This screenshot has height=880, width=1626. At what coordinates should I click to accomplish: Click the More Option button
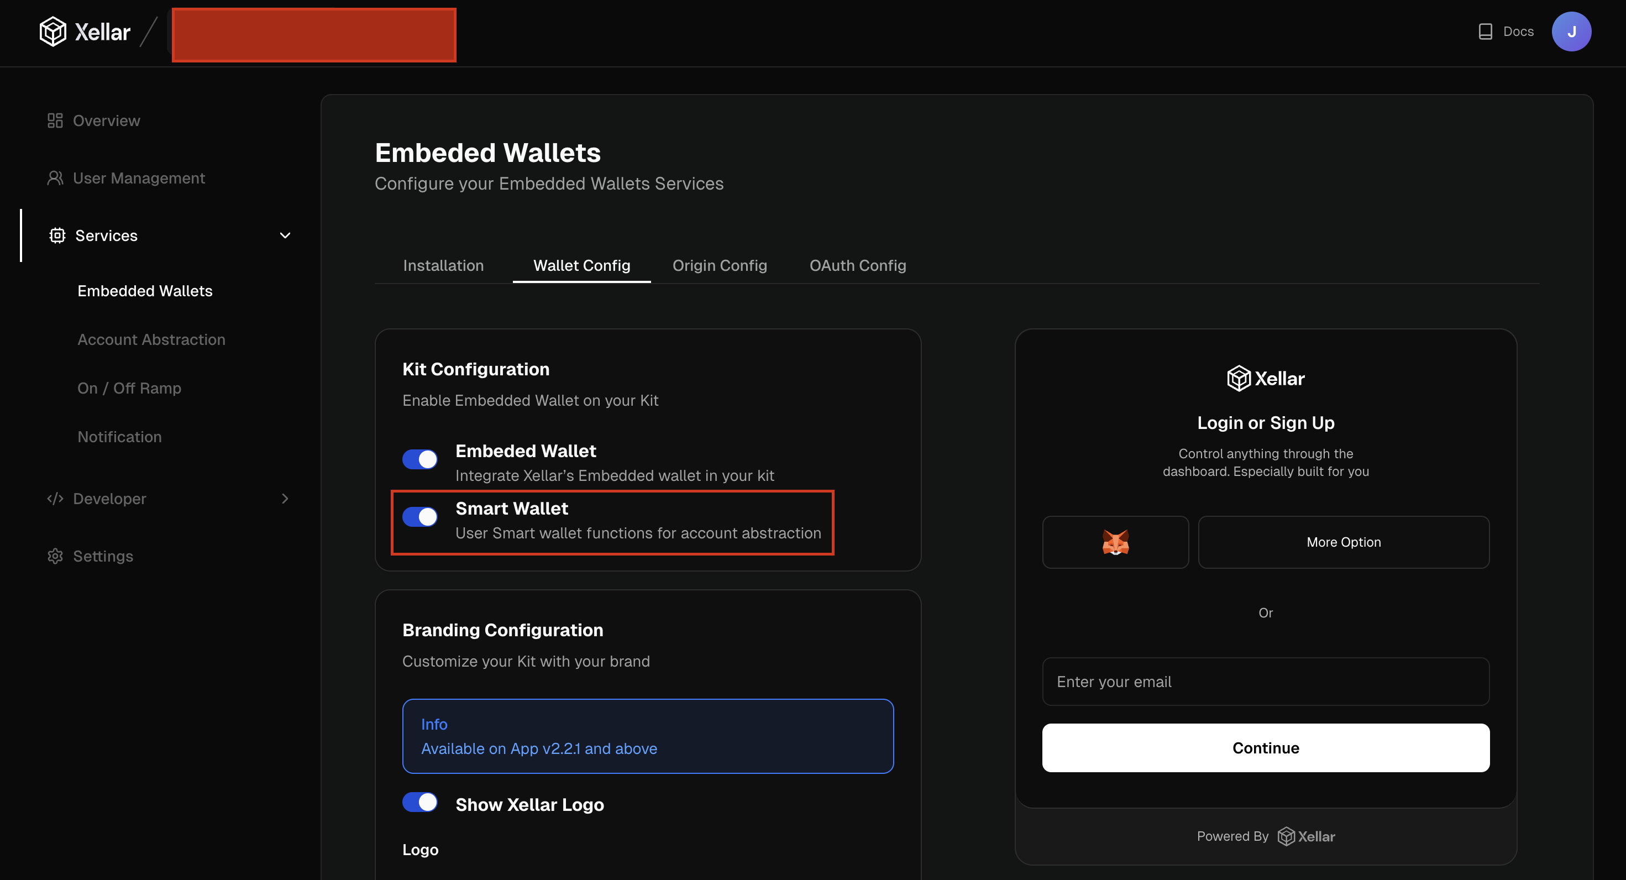(x=1343, y=542)
